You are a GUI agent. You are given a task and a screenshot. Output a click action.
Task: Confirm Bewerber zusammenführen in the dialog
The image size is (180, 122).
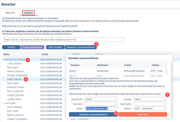(x=93, y=114)
